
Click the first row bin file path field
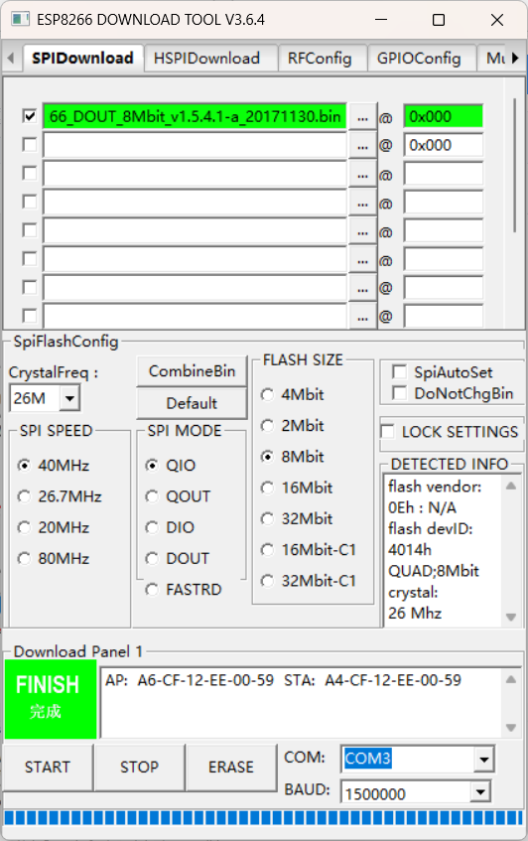point(196,116)
